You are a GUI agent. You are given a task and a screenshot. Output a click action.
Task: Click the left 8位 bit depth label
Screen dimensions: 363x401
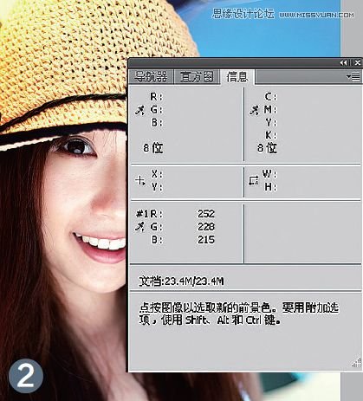pyautogui.click(x=153, y=148)
